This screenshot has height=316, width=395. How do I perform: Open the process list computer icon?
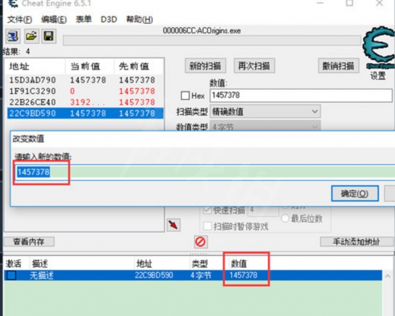click(13, 36)
